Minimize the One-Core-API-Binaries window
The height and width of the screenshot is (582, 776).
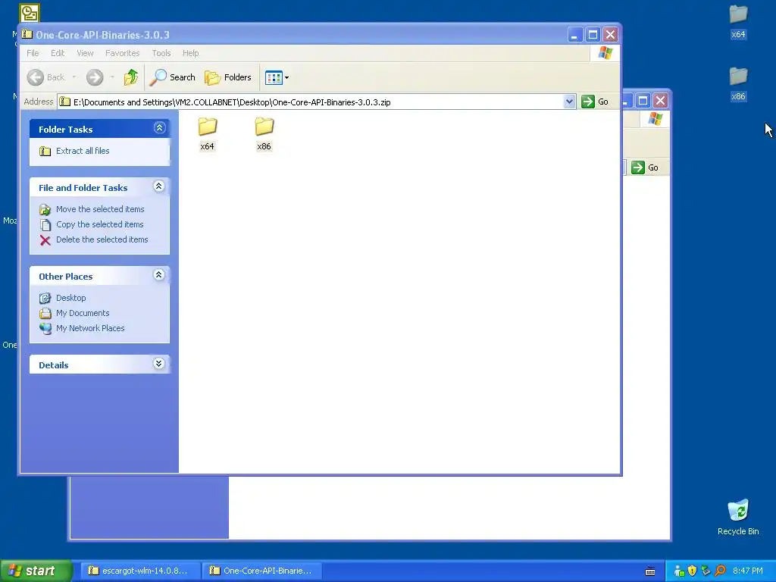coord(574,35)
